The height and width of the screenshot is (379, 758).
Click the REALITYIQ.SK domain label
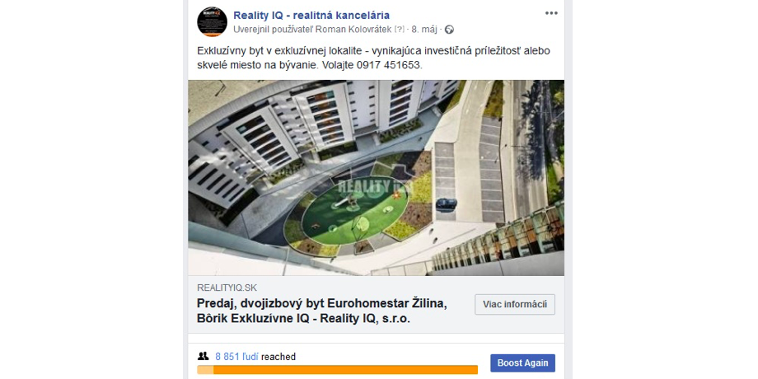point(227,288)
